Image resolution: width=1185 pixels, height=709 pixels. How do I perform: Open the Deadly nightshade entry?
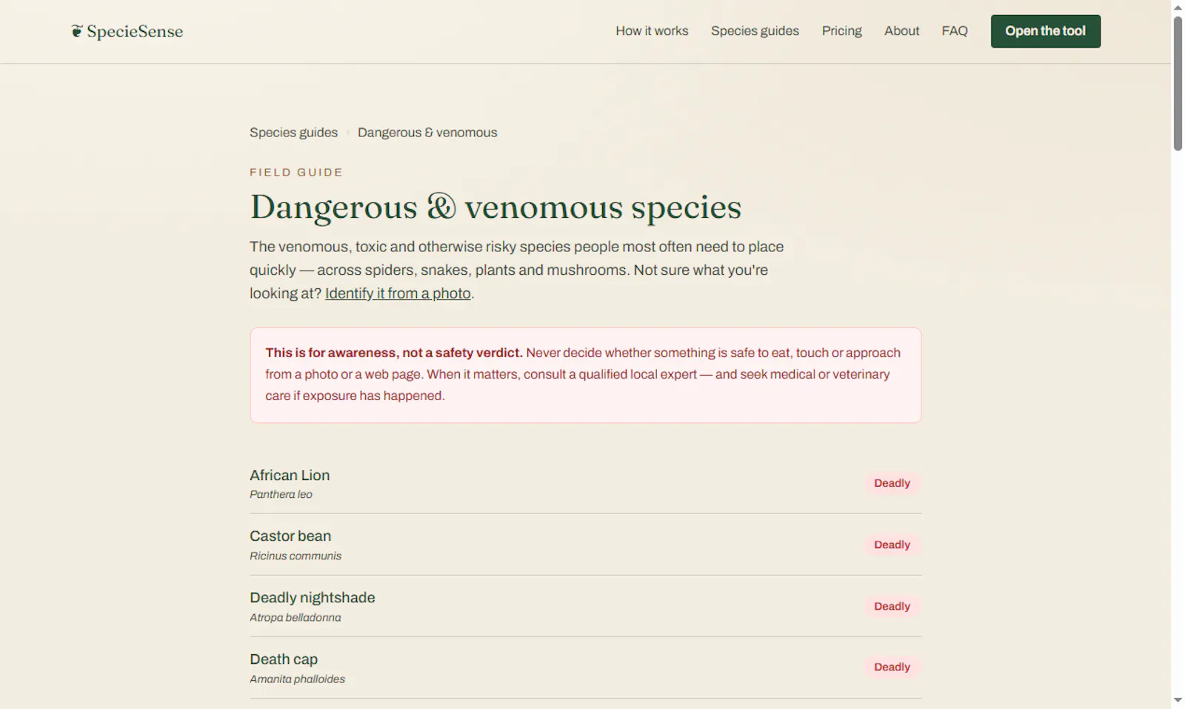point(585,606)
